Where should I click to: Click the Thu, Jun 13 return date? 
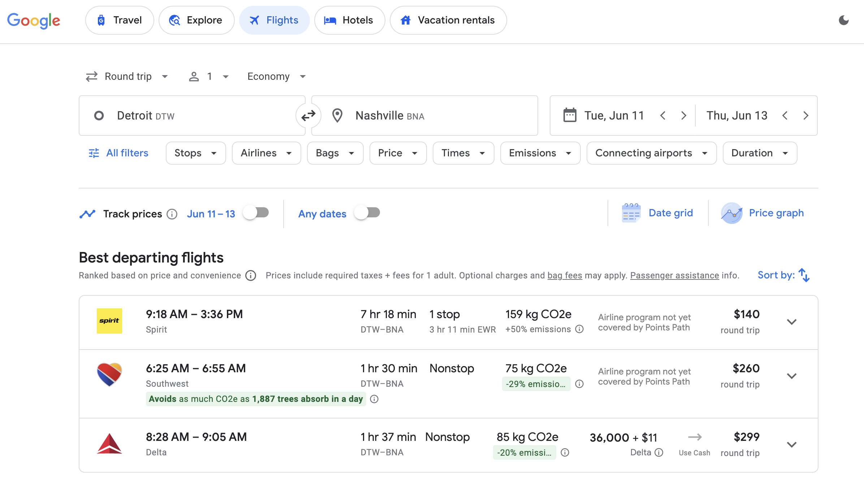(737, 116)
